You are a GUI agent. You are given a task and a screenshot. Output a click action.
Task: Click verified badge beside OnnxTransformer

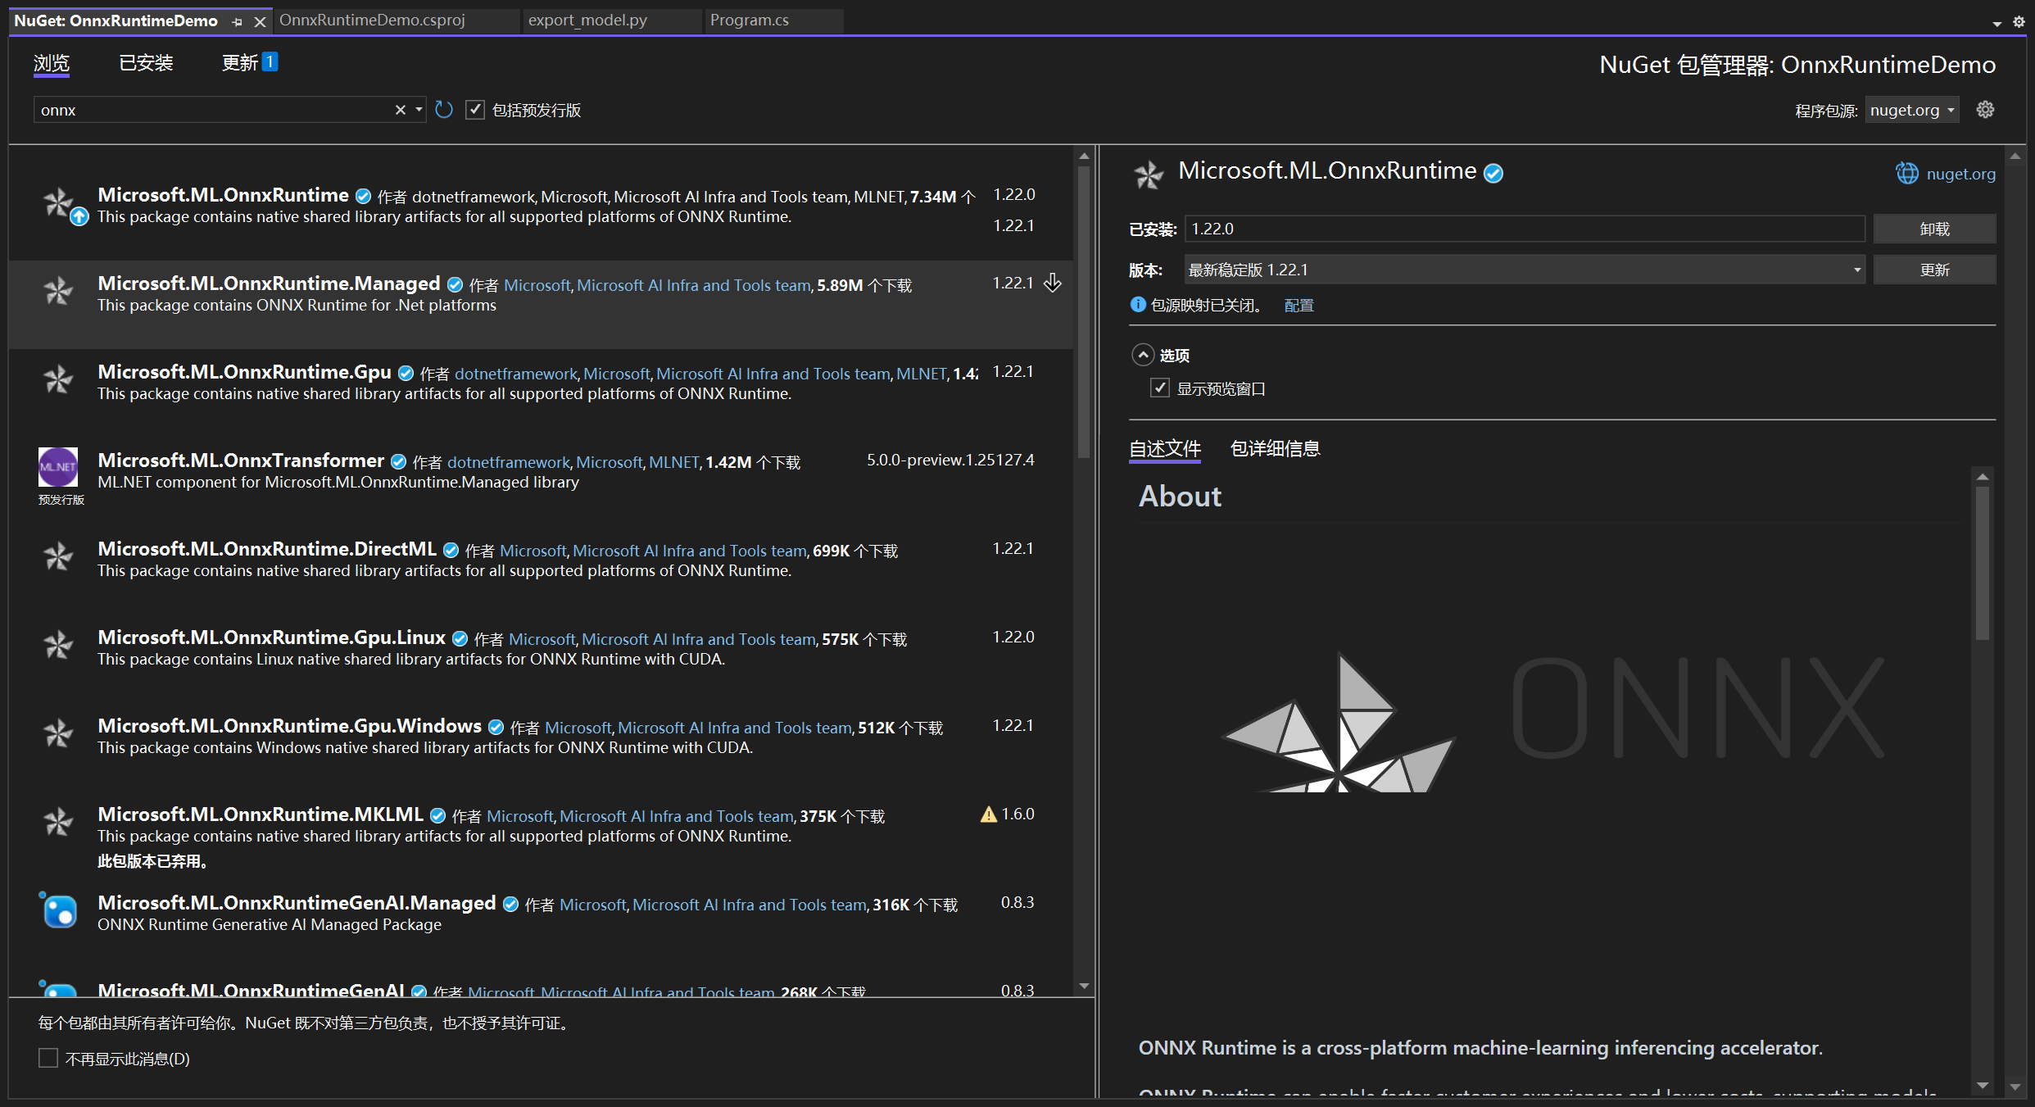[398, 462]
